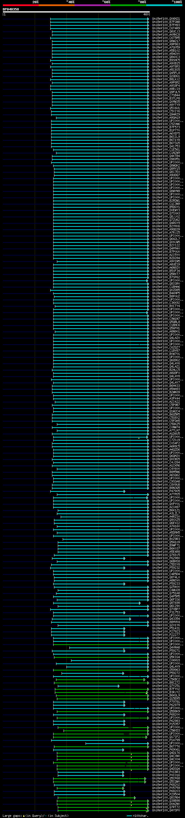Image resolution: width=185 pixels, height=818 pixels.
Task: Click hit label UniRef100_P29504
Action: (166, 794)
